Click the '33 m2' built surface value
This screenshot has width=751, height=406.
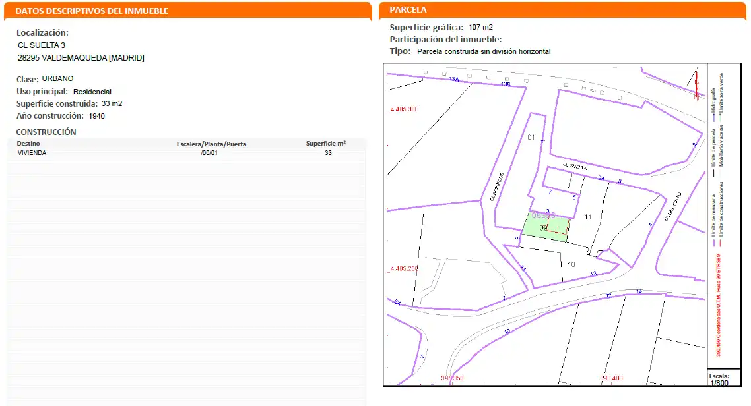112,103
